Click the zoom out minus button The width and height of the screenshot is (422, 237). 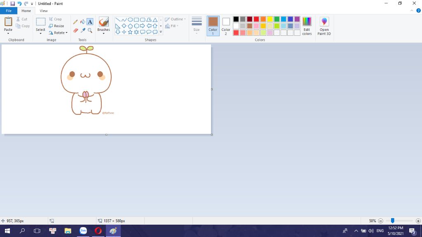(380, 221)
